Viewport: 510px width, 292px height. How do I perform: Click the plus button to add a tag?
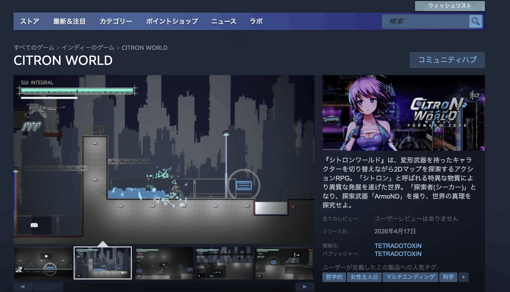463,277
